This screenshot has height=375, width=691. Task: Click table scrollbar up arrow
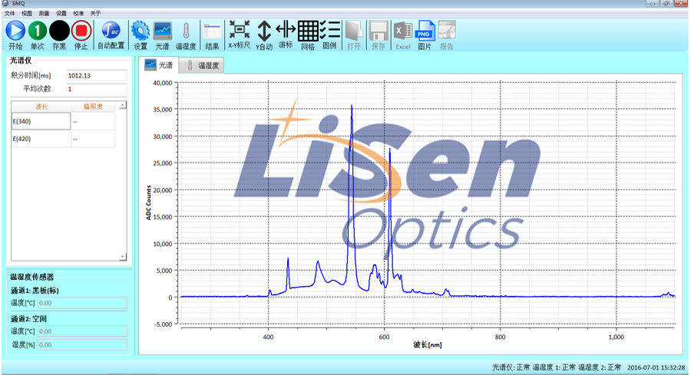(x=123, y=105)
